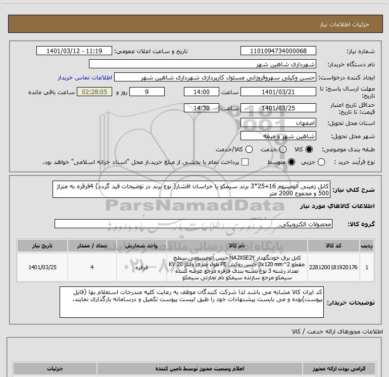Click the row number cell 1
Viewport: 389px width, 377px height.
point(366,267)
